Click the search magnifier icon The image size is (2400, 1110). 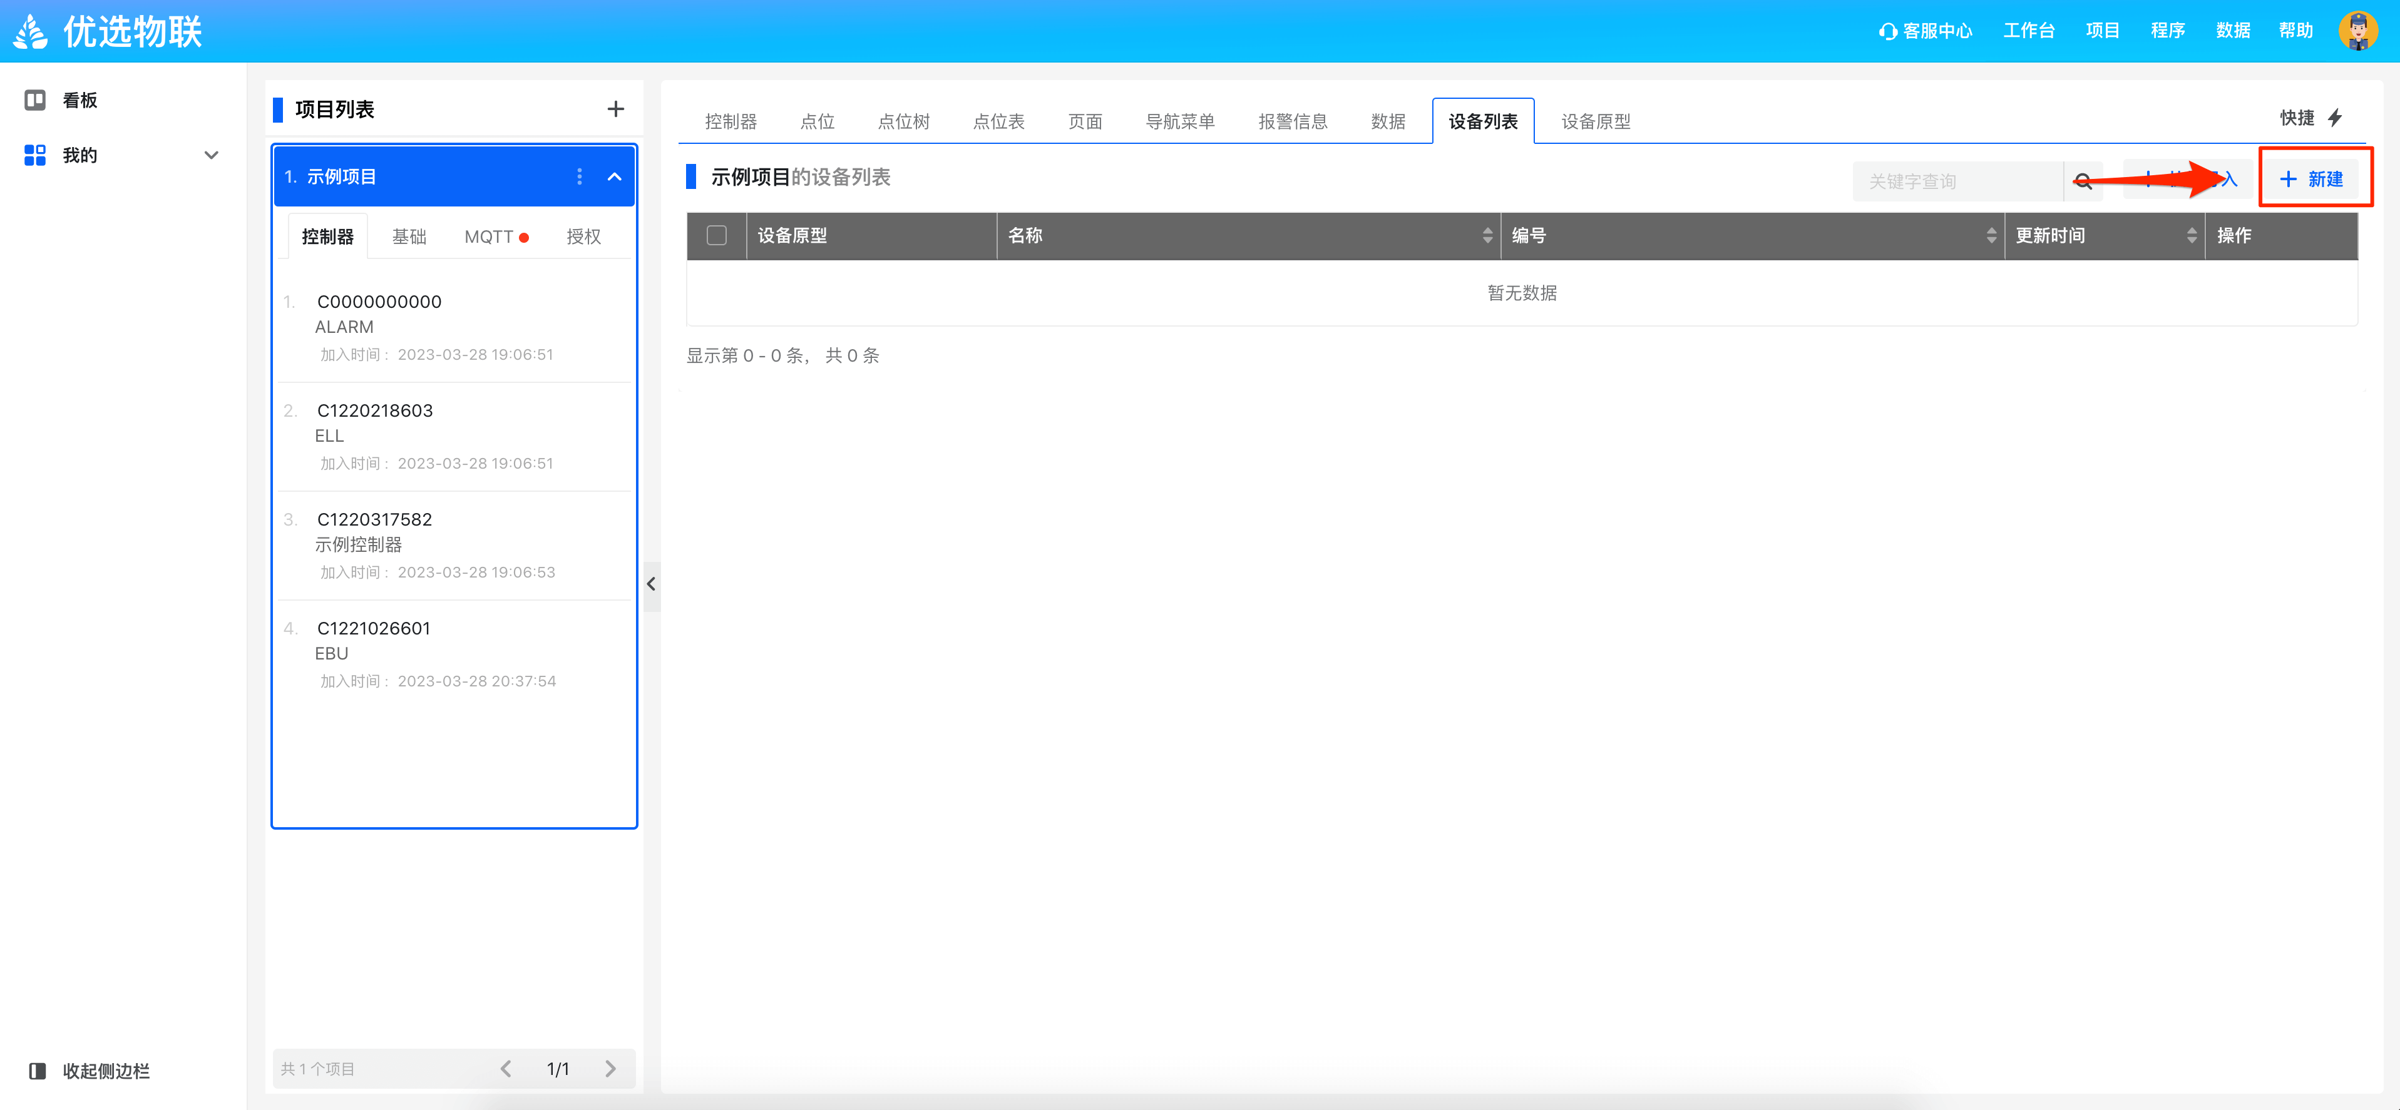[x=2084, y=181]
